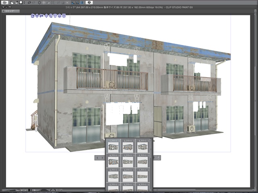
Task: Select the fourth 3D movement manipulator (move object)
Action: [46, 16]
